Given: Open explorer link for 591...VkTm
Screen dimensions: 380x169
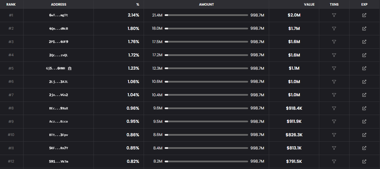Looking at the screenshot, I should [x=364, y=161].
